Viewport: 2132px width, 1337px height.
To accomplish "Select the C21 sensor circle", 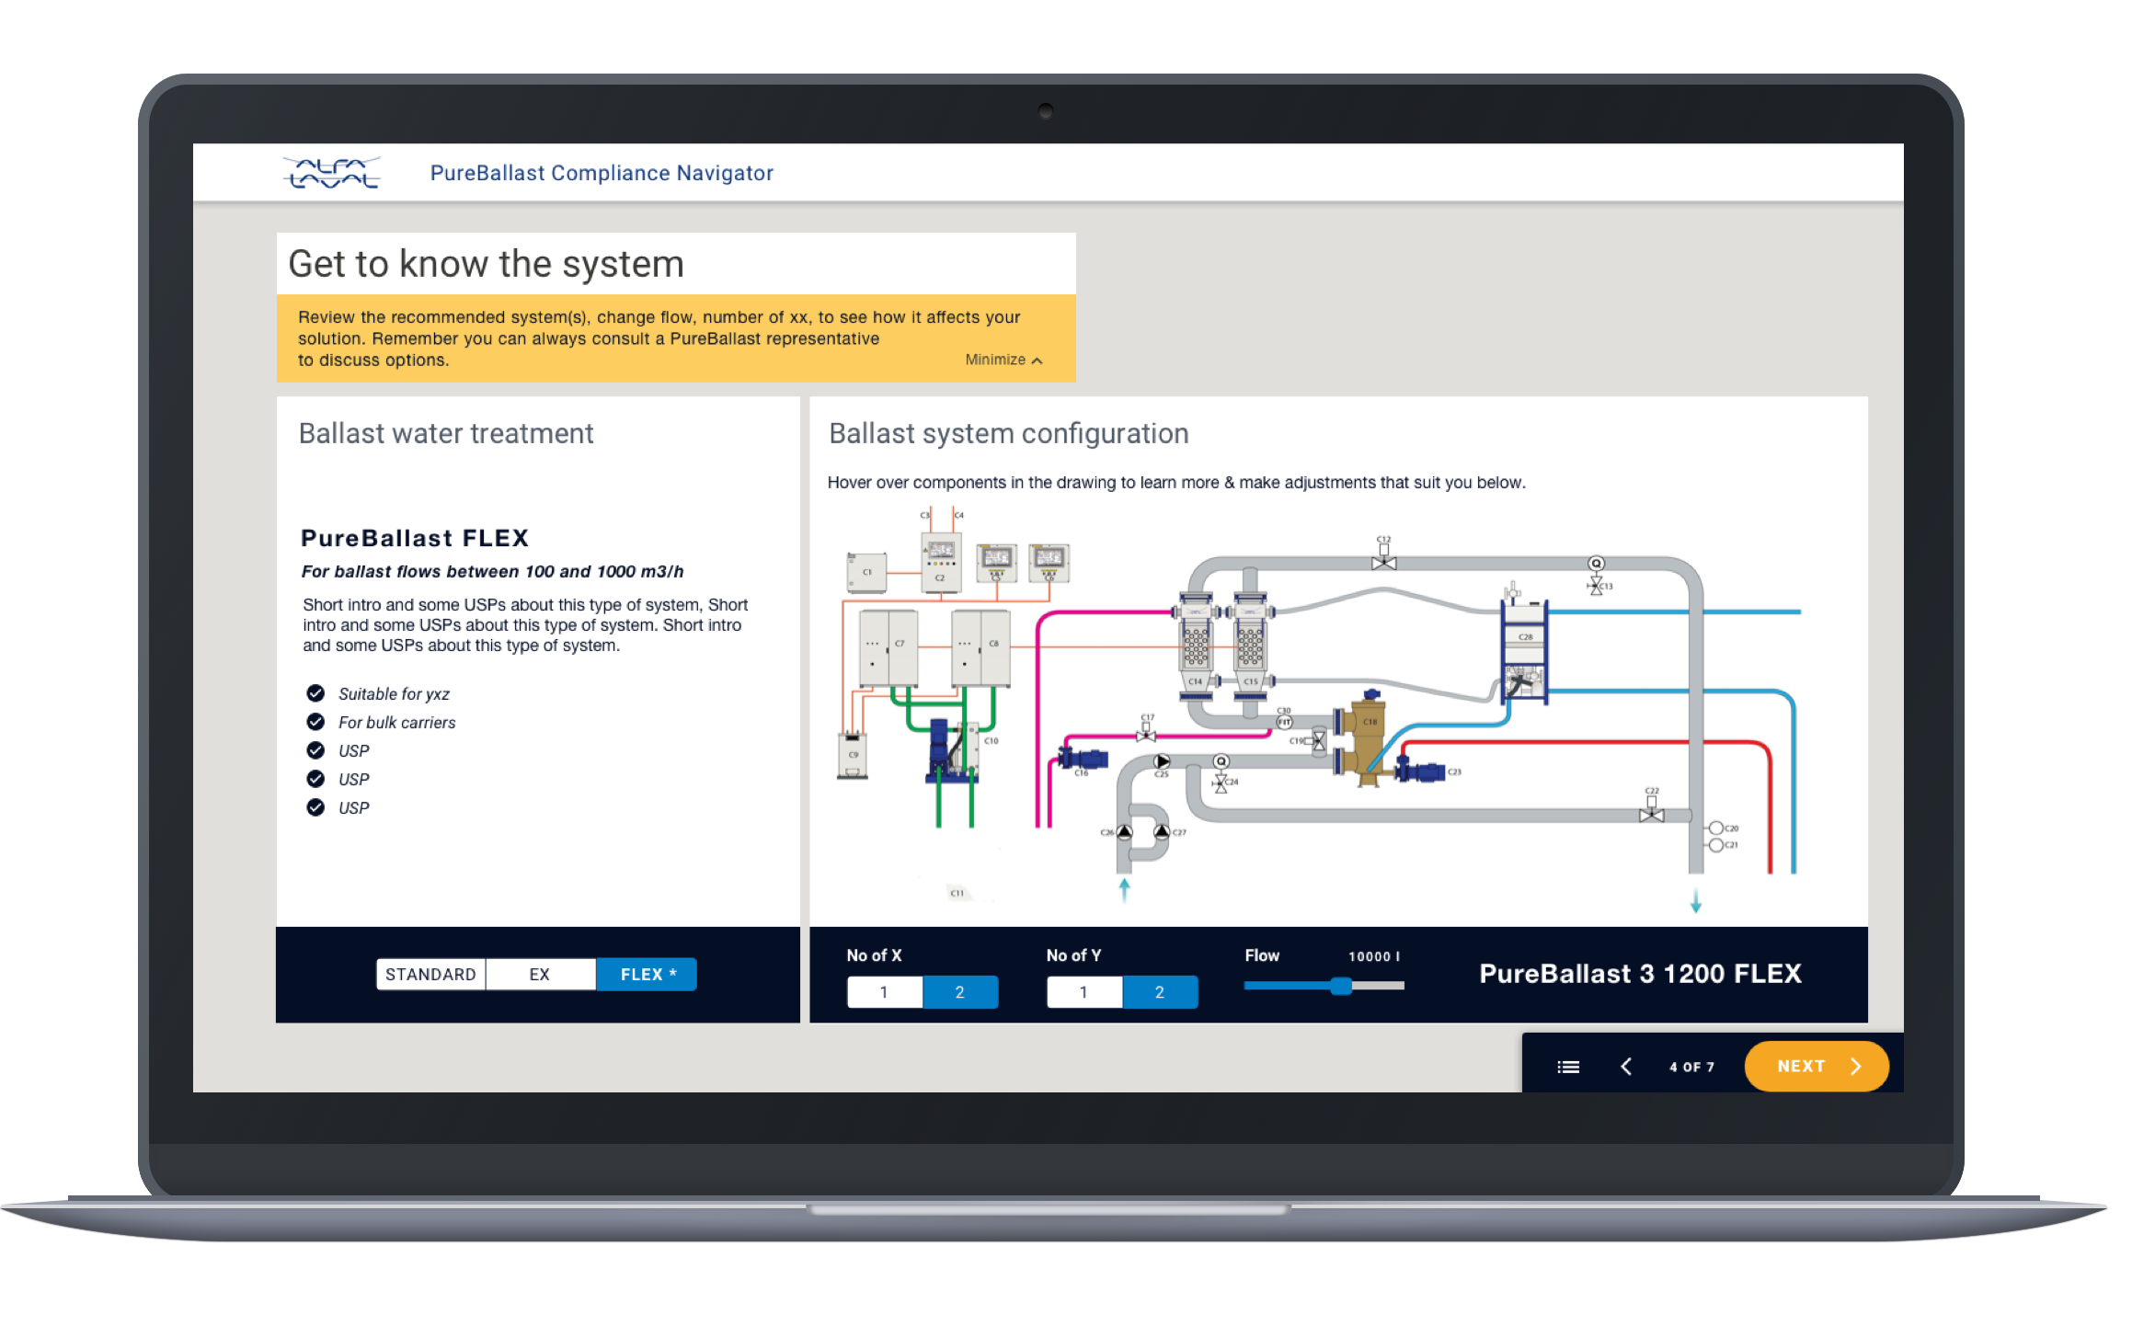I will (x=1715, y=845).
